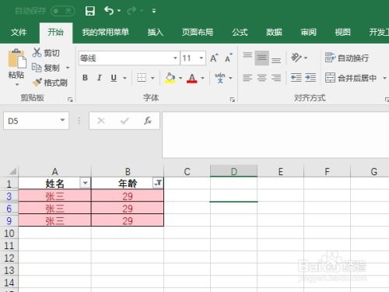This screenshot has height=292, width=389.
Task: Expand the 合并后居中 dropdown arrow
Action: pyautogui.click(x=384, y=78)
